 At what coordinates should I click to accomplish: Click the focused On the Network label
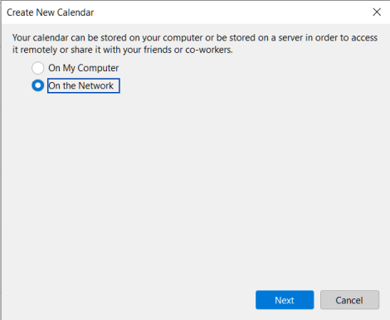84,85
